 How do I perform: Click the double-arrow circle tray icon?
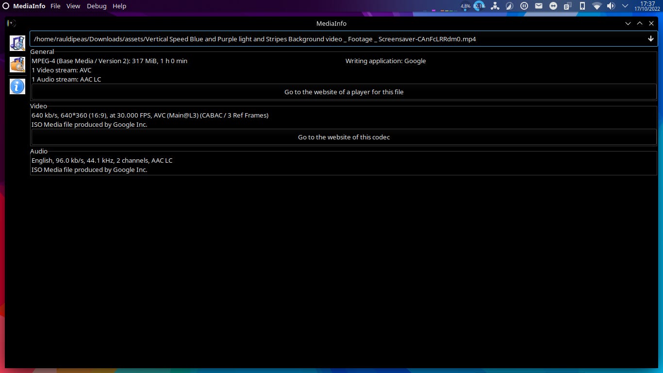pos(553,6)
